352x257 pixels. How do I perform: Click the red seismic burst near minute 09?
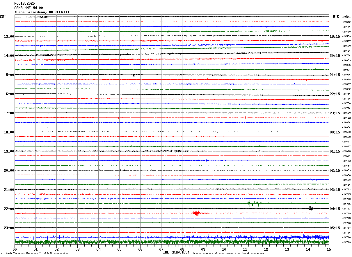(198, 213)
